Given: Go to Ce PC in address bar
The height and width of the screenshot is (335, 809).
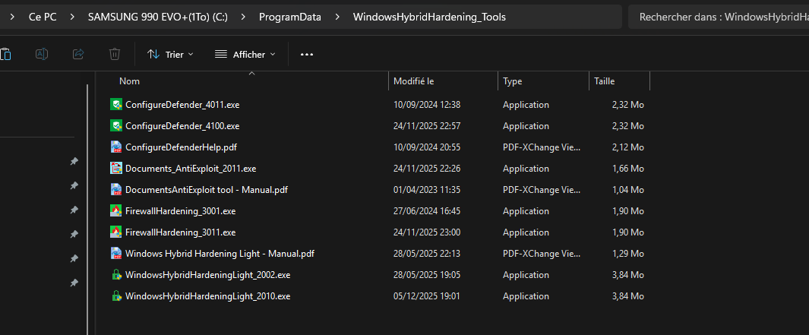Looking at the screenshot, I should (x=43, y=17).
